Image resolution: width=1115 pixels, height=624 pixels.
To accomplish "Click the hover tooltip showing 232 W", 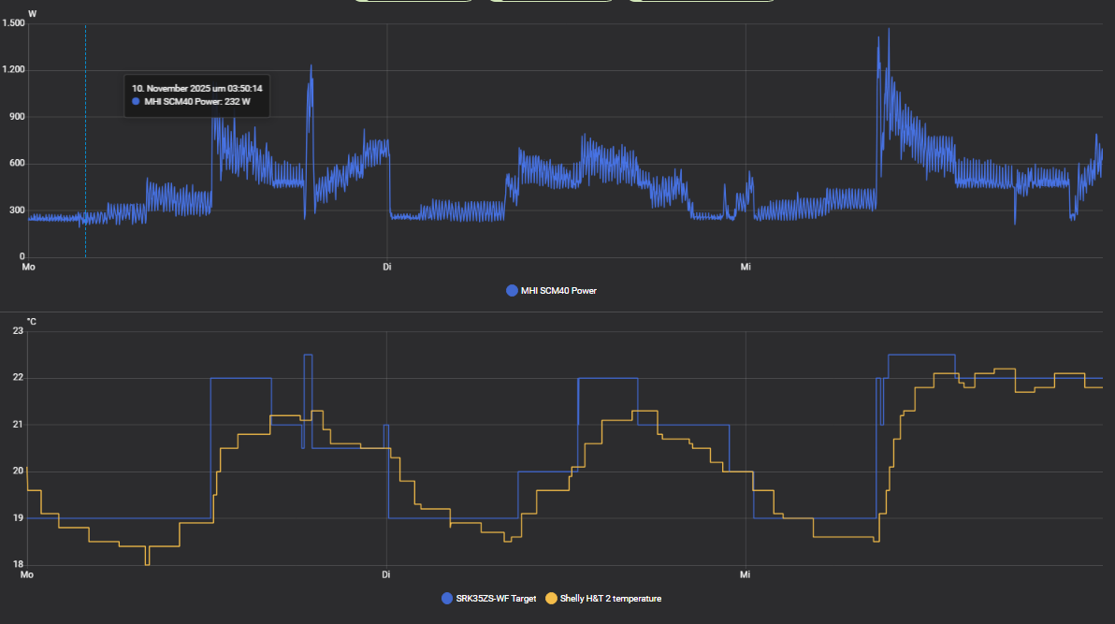I will (x=196, y=94).
